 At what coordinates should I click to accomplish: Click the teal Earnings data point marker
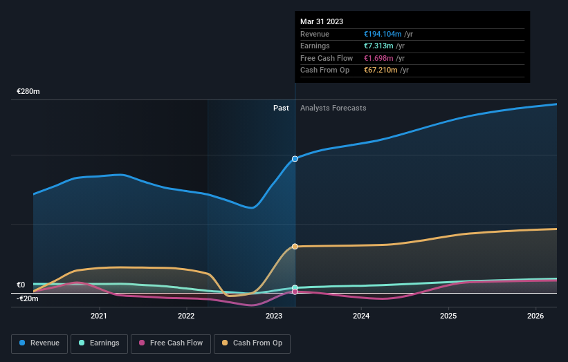tap(295, 288)
